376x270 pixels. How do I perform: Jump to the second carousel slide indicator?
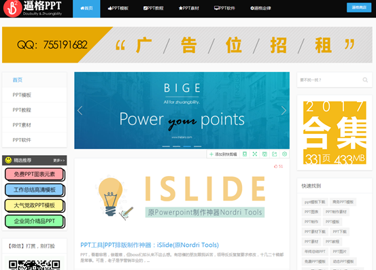click(177, 146)
